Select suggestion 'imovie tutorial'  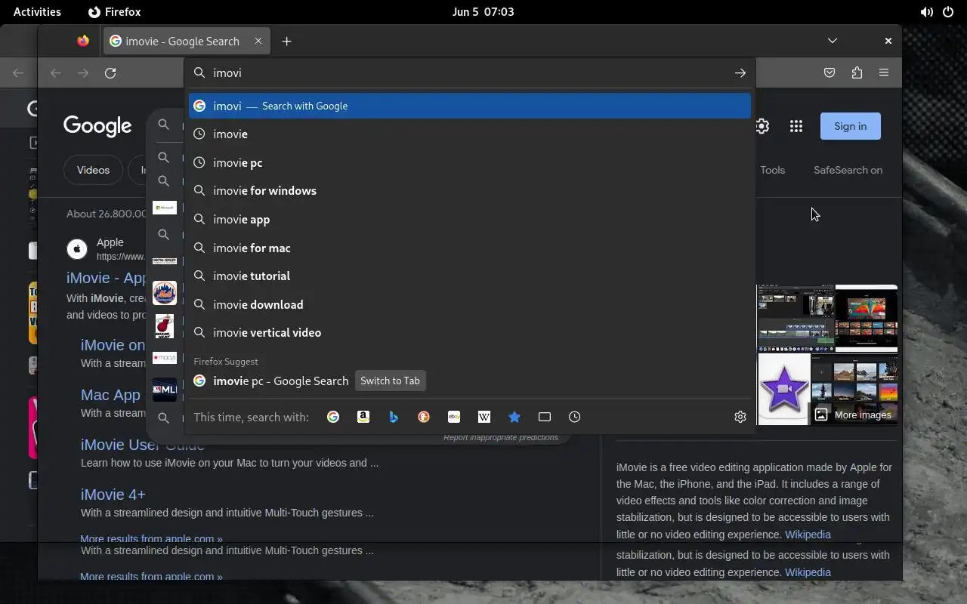click(x=470, y=276)
